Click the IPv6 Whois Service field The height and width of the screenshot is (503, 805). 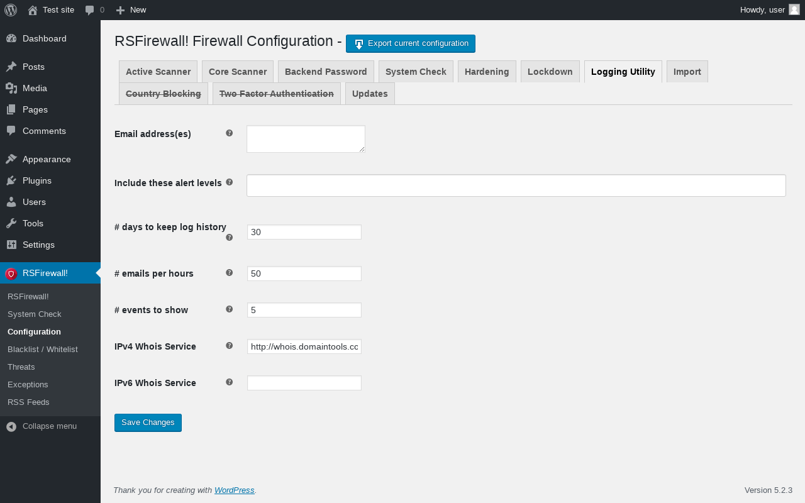point(304,383)
